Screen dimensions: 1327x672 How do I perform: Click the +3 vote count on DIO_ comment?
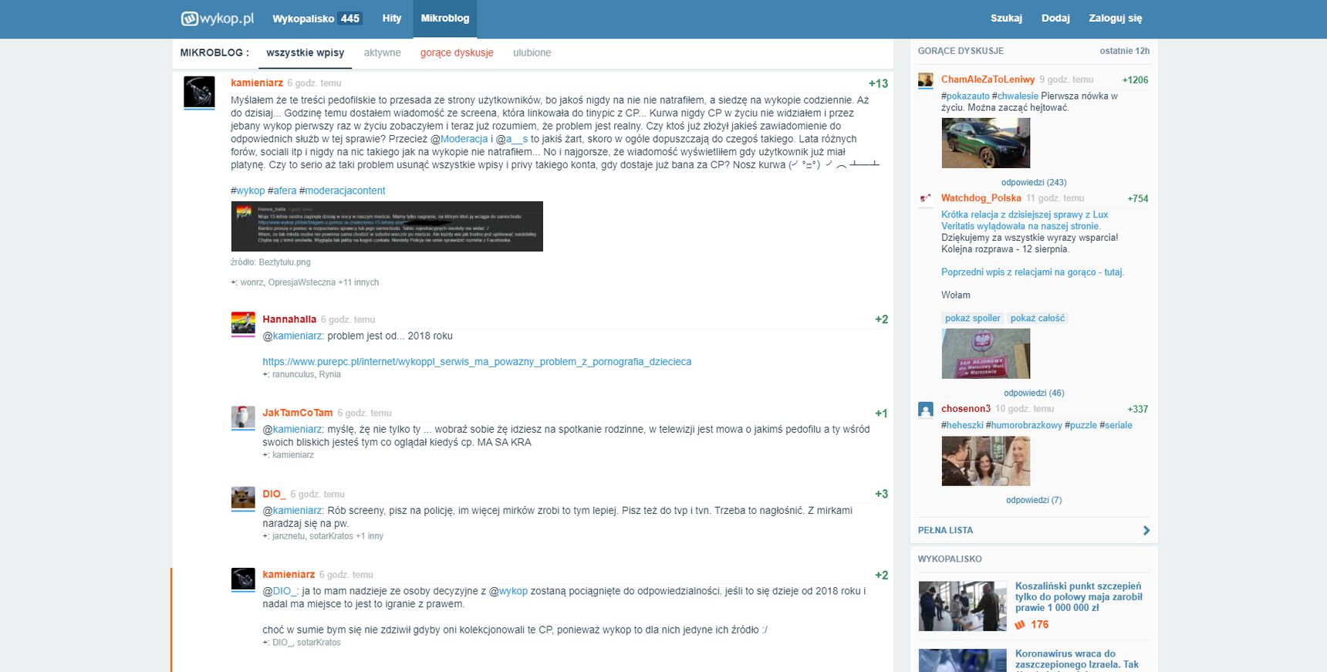tap(881, 495)
